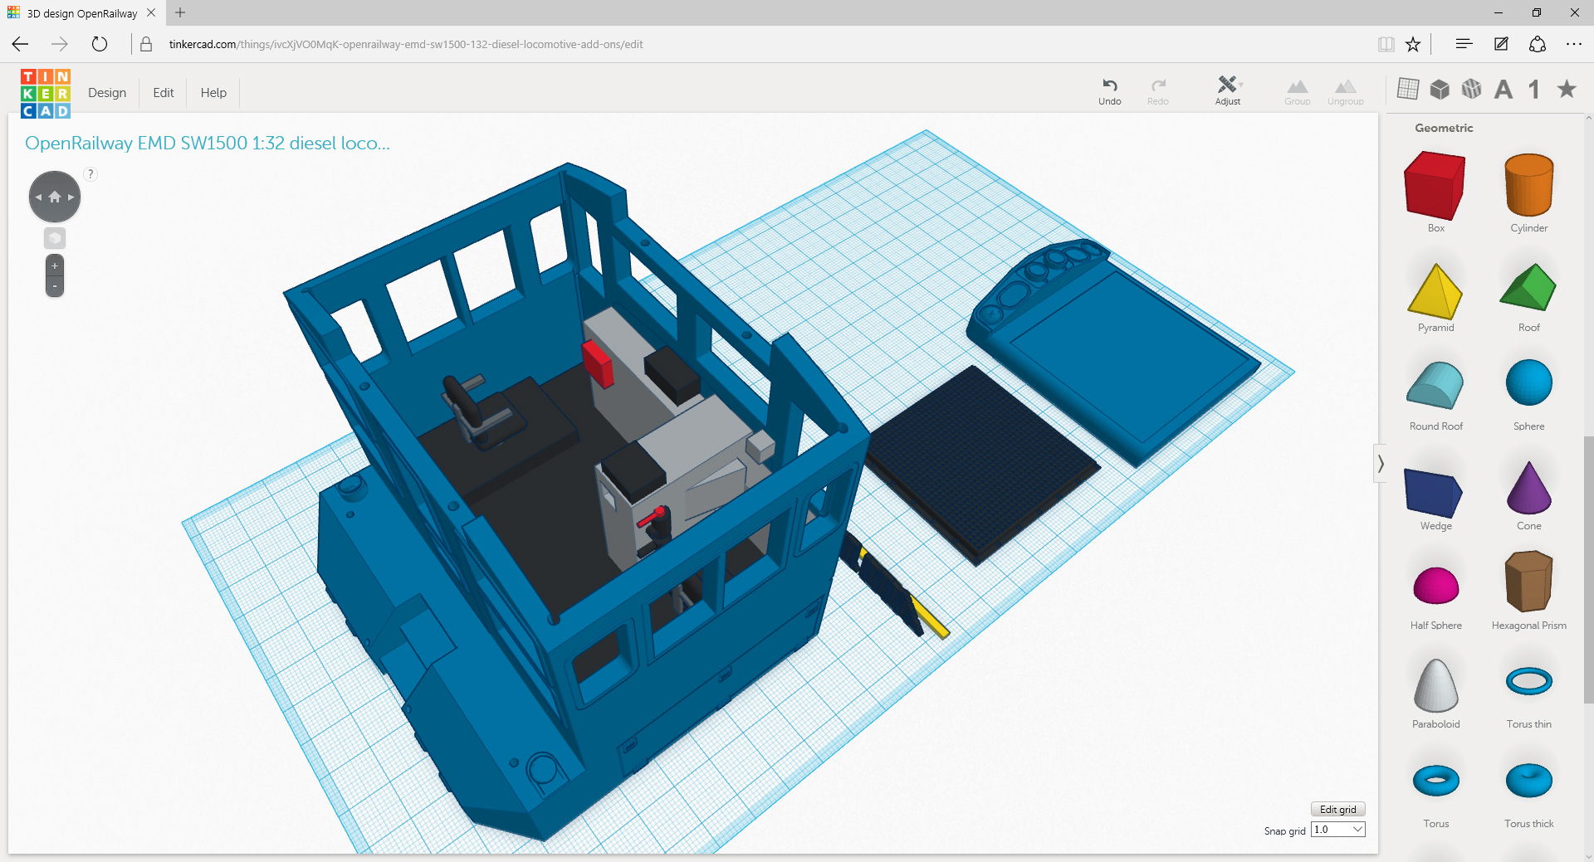Open the Adjust tool menu
The image size is (1594, 862).
click(x=1228, y=91)
